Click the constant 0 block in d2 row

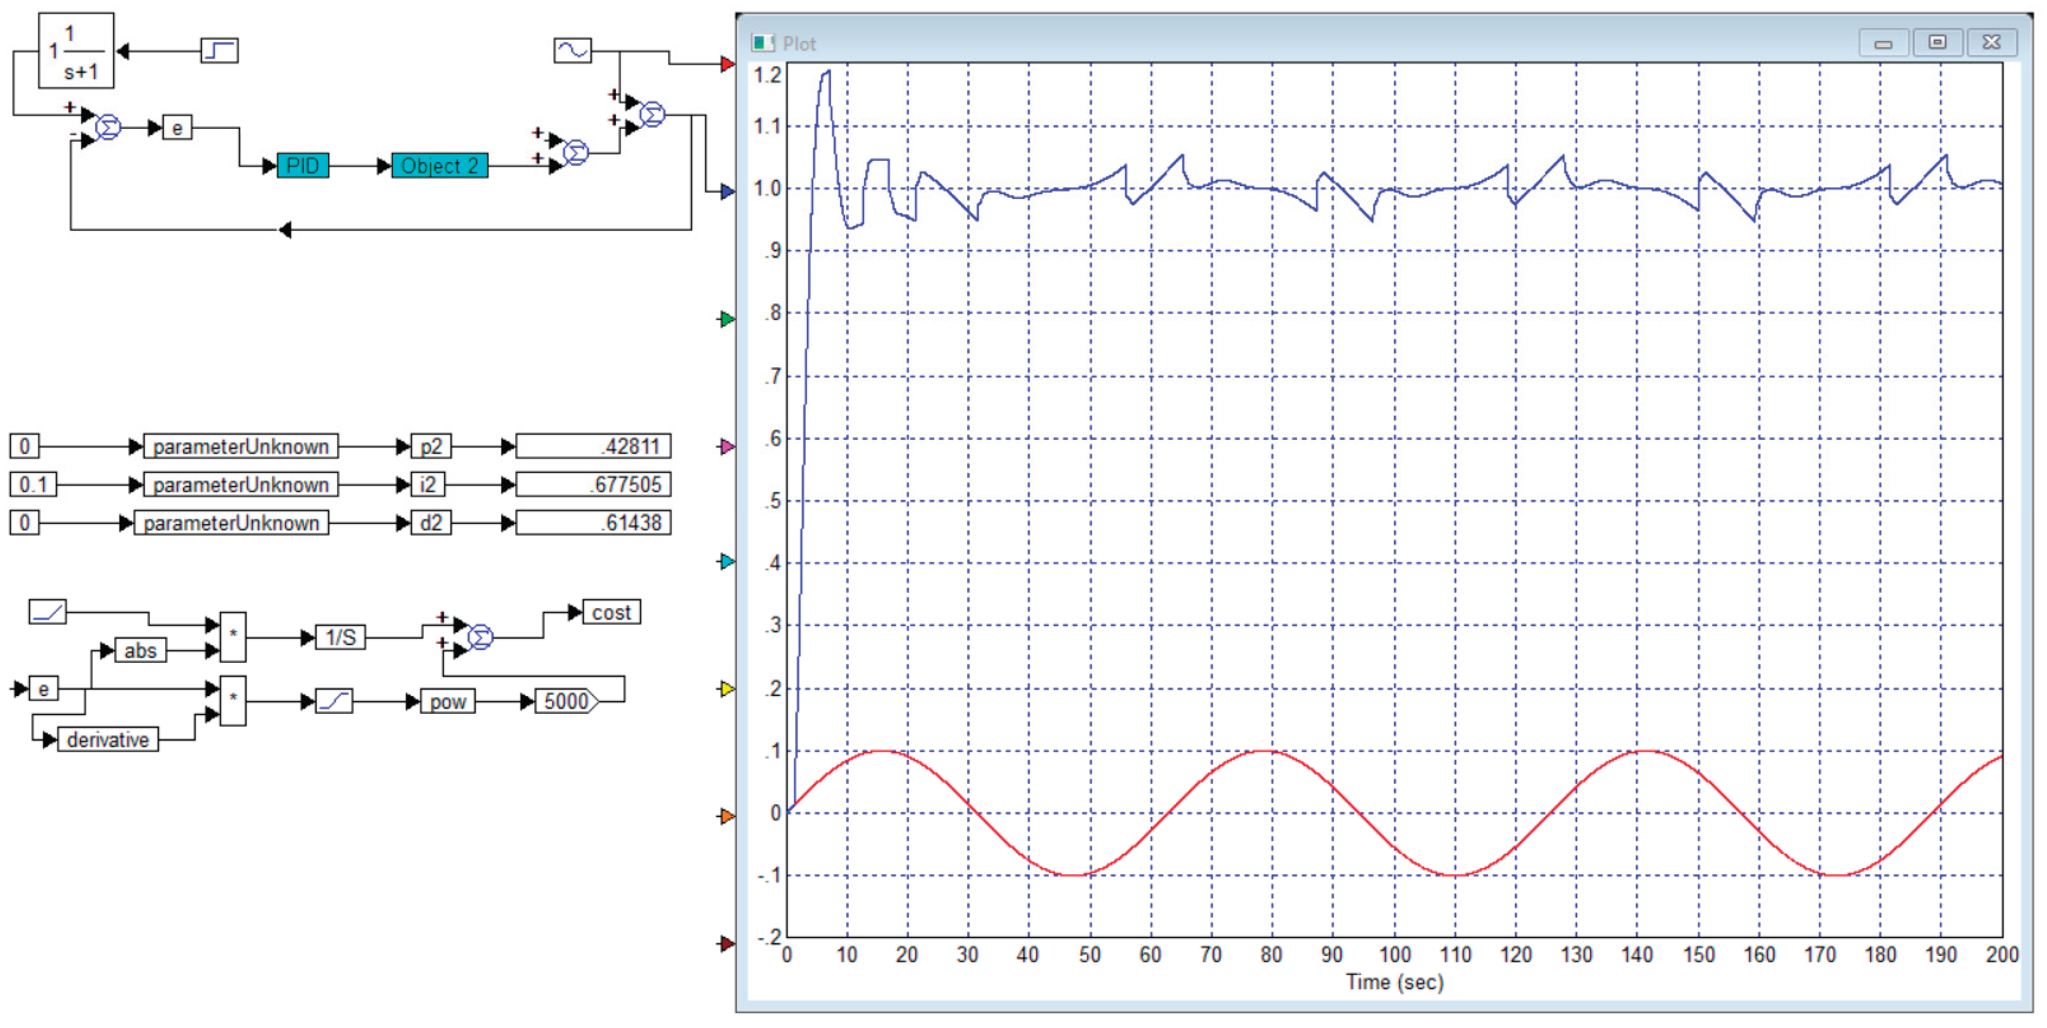point(25,522)
